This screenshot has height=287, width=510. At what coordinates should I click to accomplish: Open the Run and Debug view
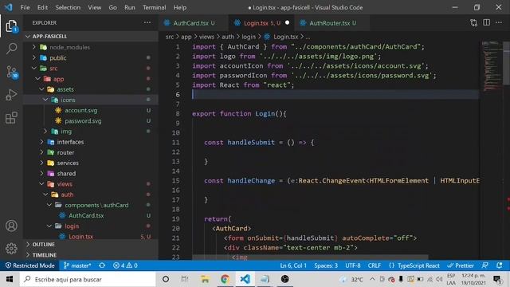11,95
